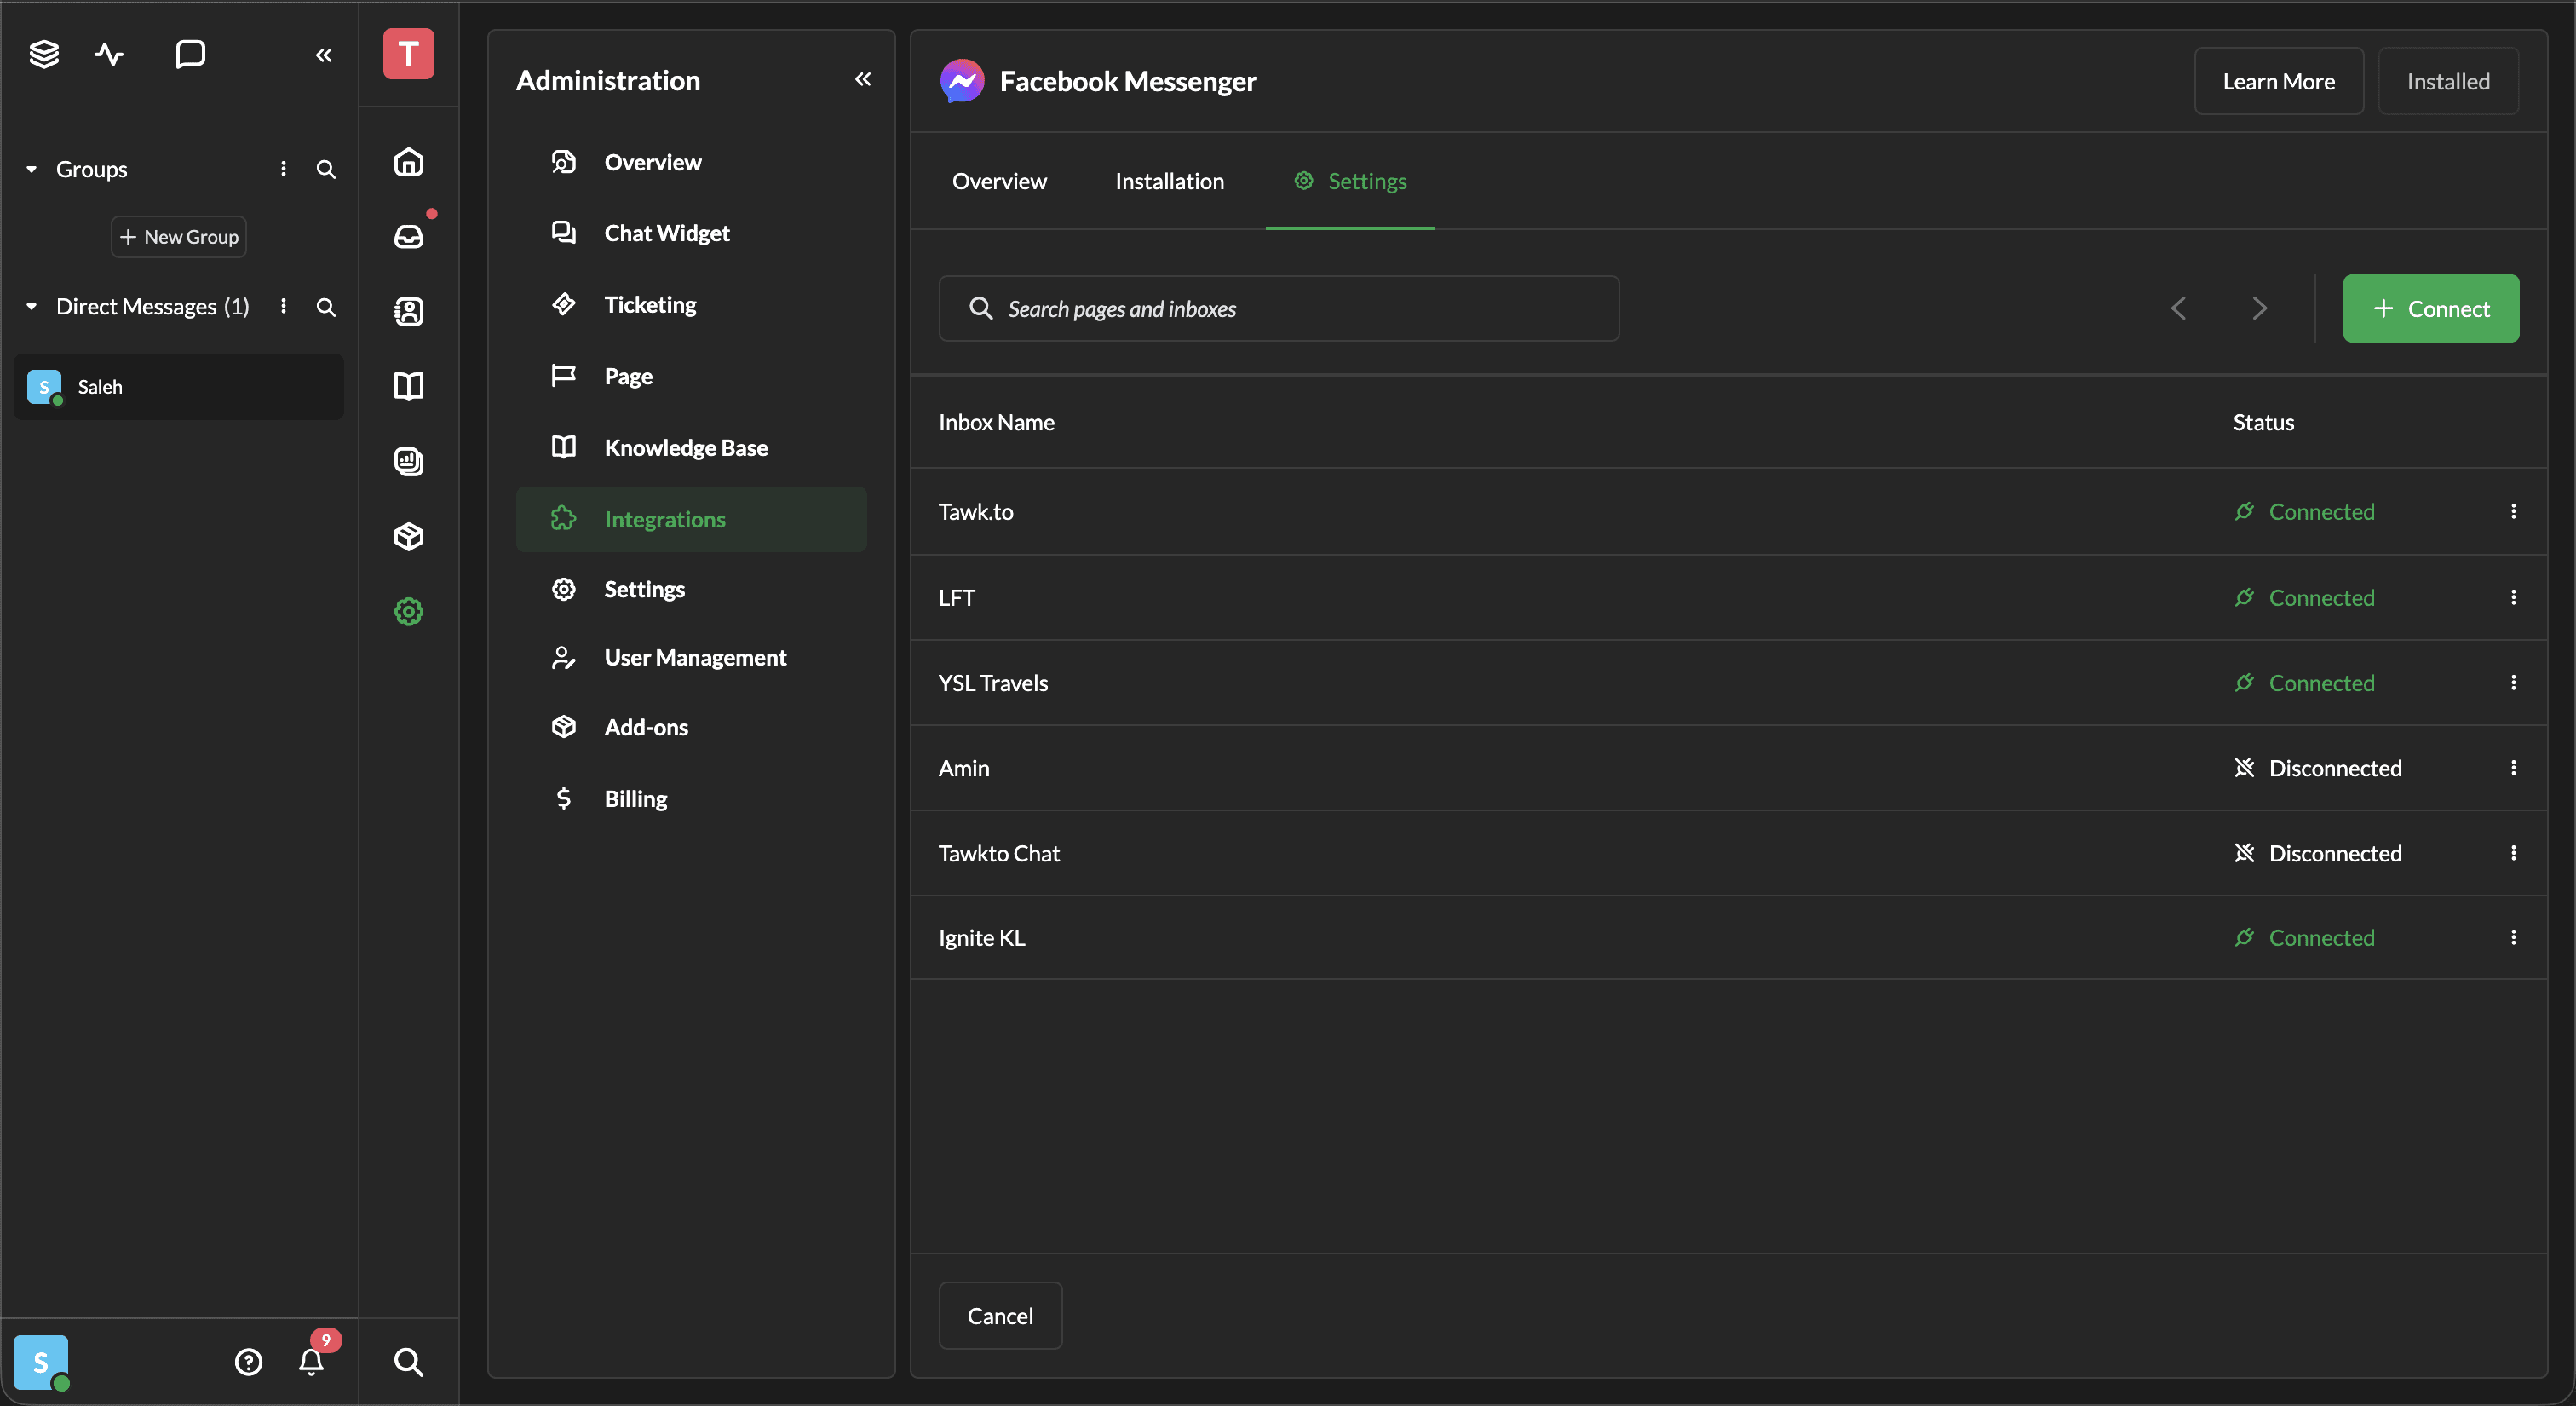Open the reporting chart icon in navigation bar
Viewport: 2576px width, 1406px height.
pyautogui.click(x=408, y=461)
